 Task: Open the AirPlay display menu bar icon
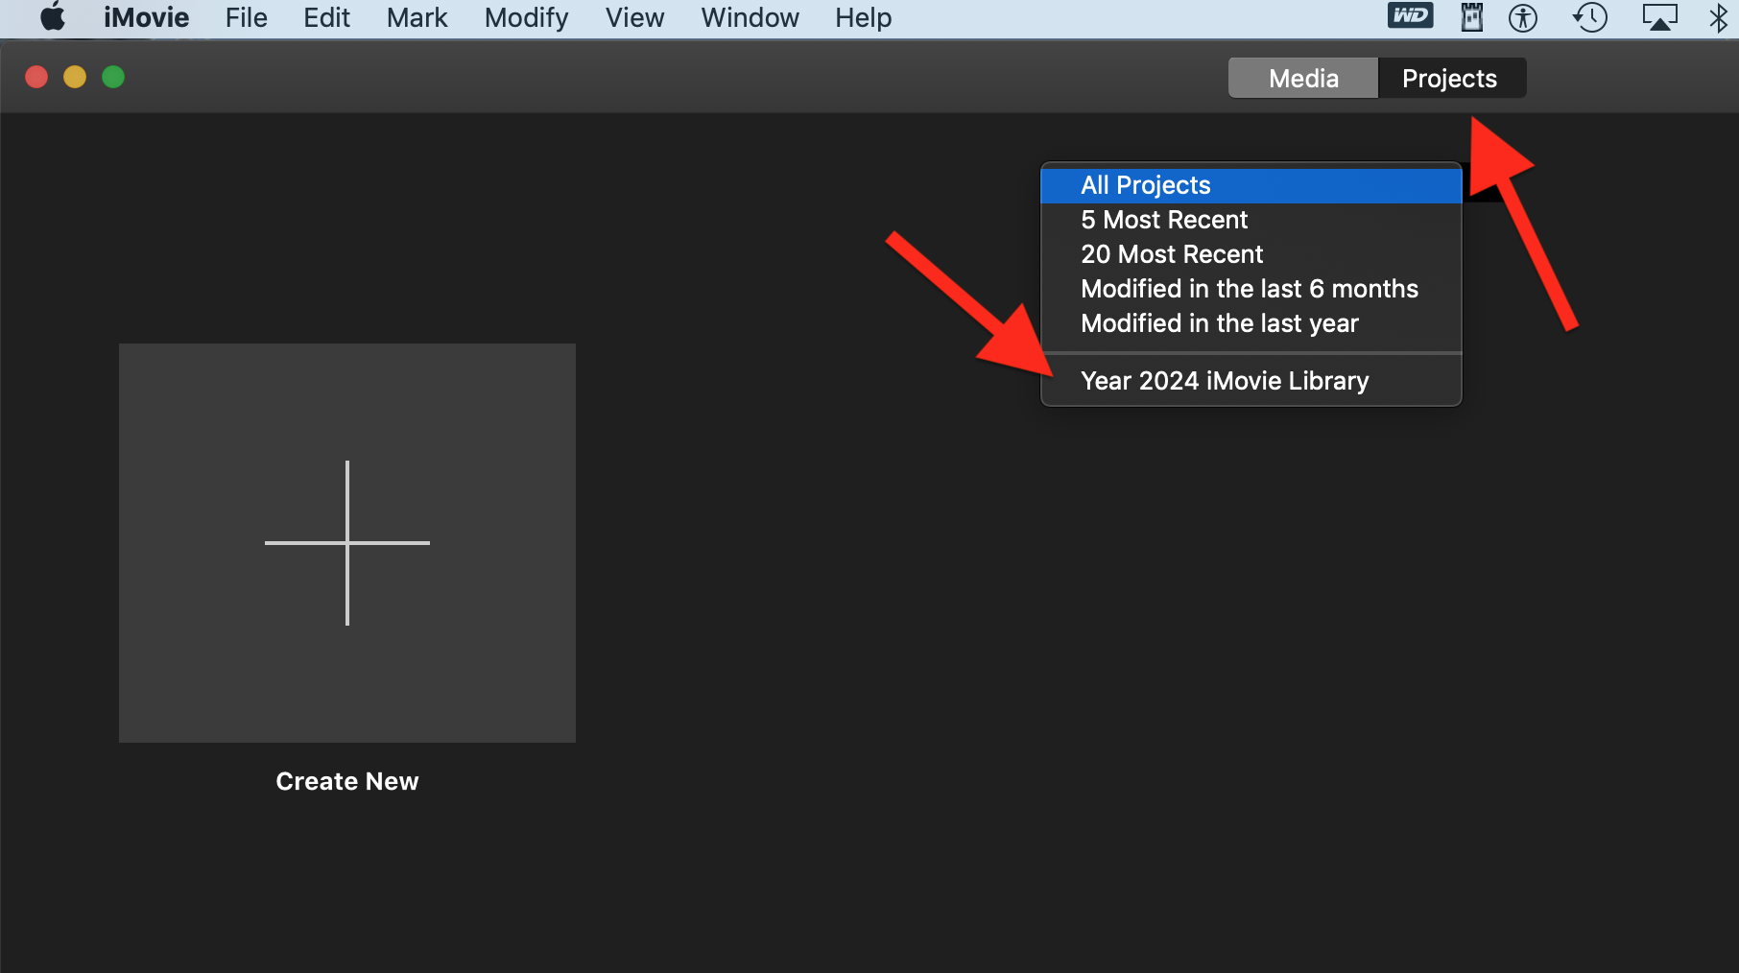1659,17
